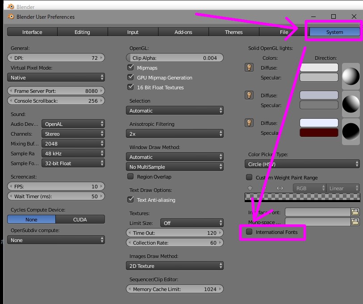Image resolution: width=363 pixels, height=304 pixels.
Task: Switch to the File tab
Action: tap(284, 32)
